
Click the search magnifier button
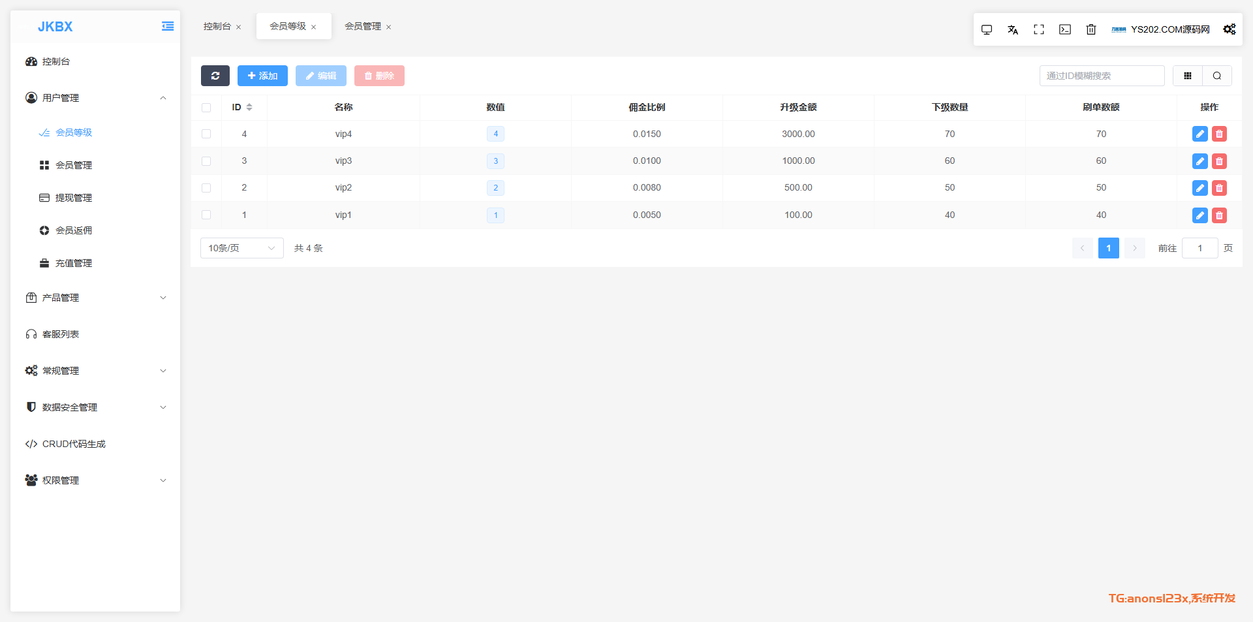coord(1216,76)
